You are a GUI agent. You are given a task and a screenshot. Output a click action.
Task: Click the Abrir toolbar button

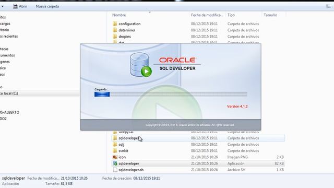[20, 6]
